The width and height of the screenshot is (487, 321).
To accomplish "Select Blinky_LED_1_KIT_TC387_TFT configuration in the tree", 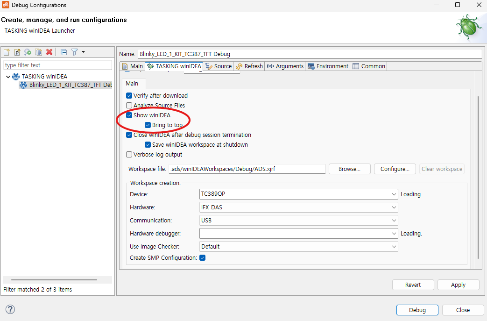I will [x=65, y=85].
